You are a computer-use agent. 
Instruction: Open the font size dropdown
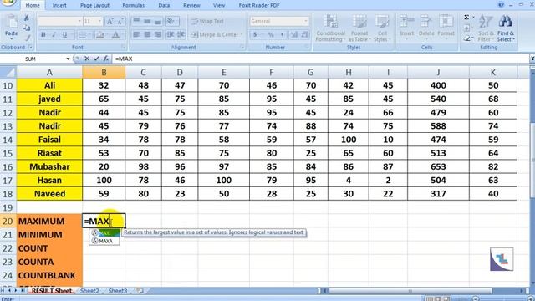pos(99,21)
